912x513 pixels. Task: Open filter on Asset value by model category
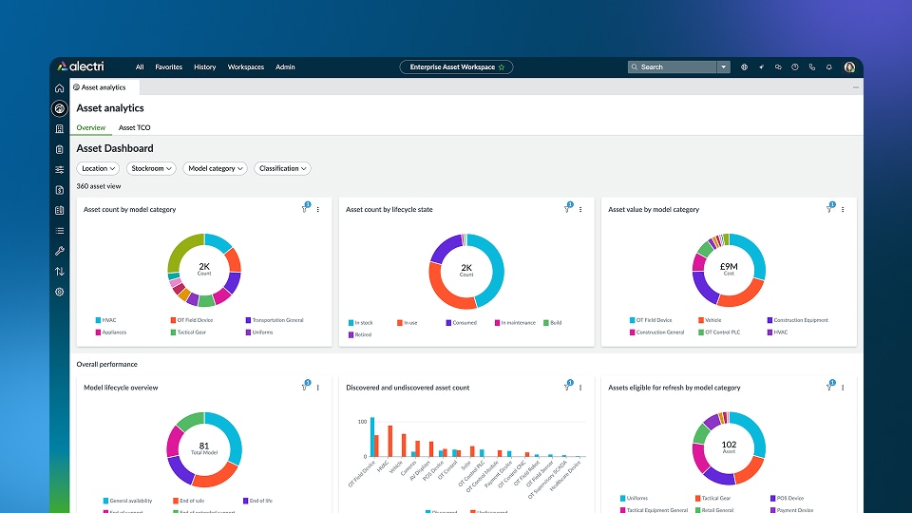(x=830, y=208)
